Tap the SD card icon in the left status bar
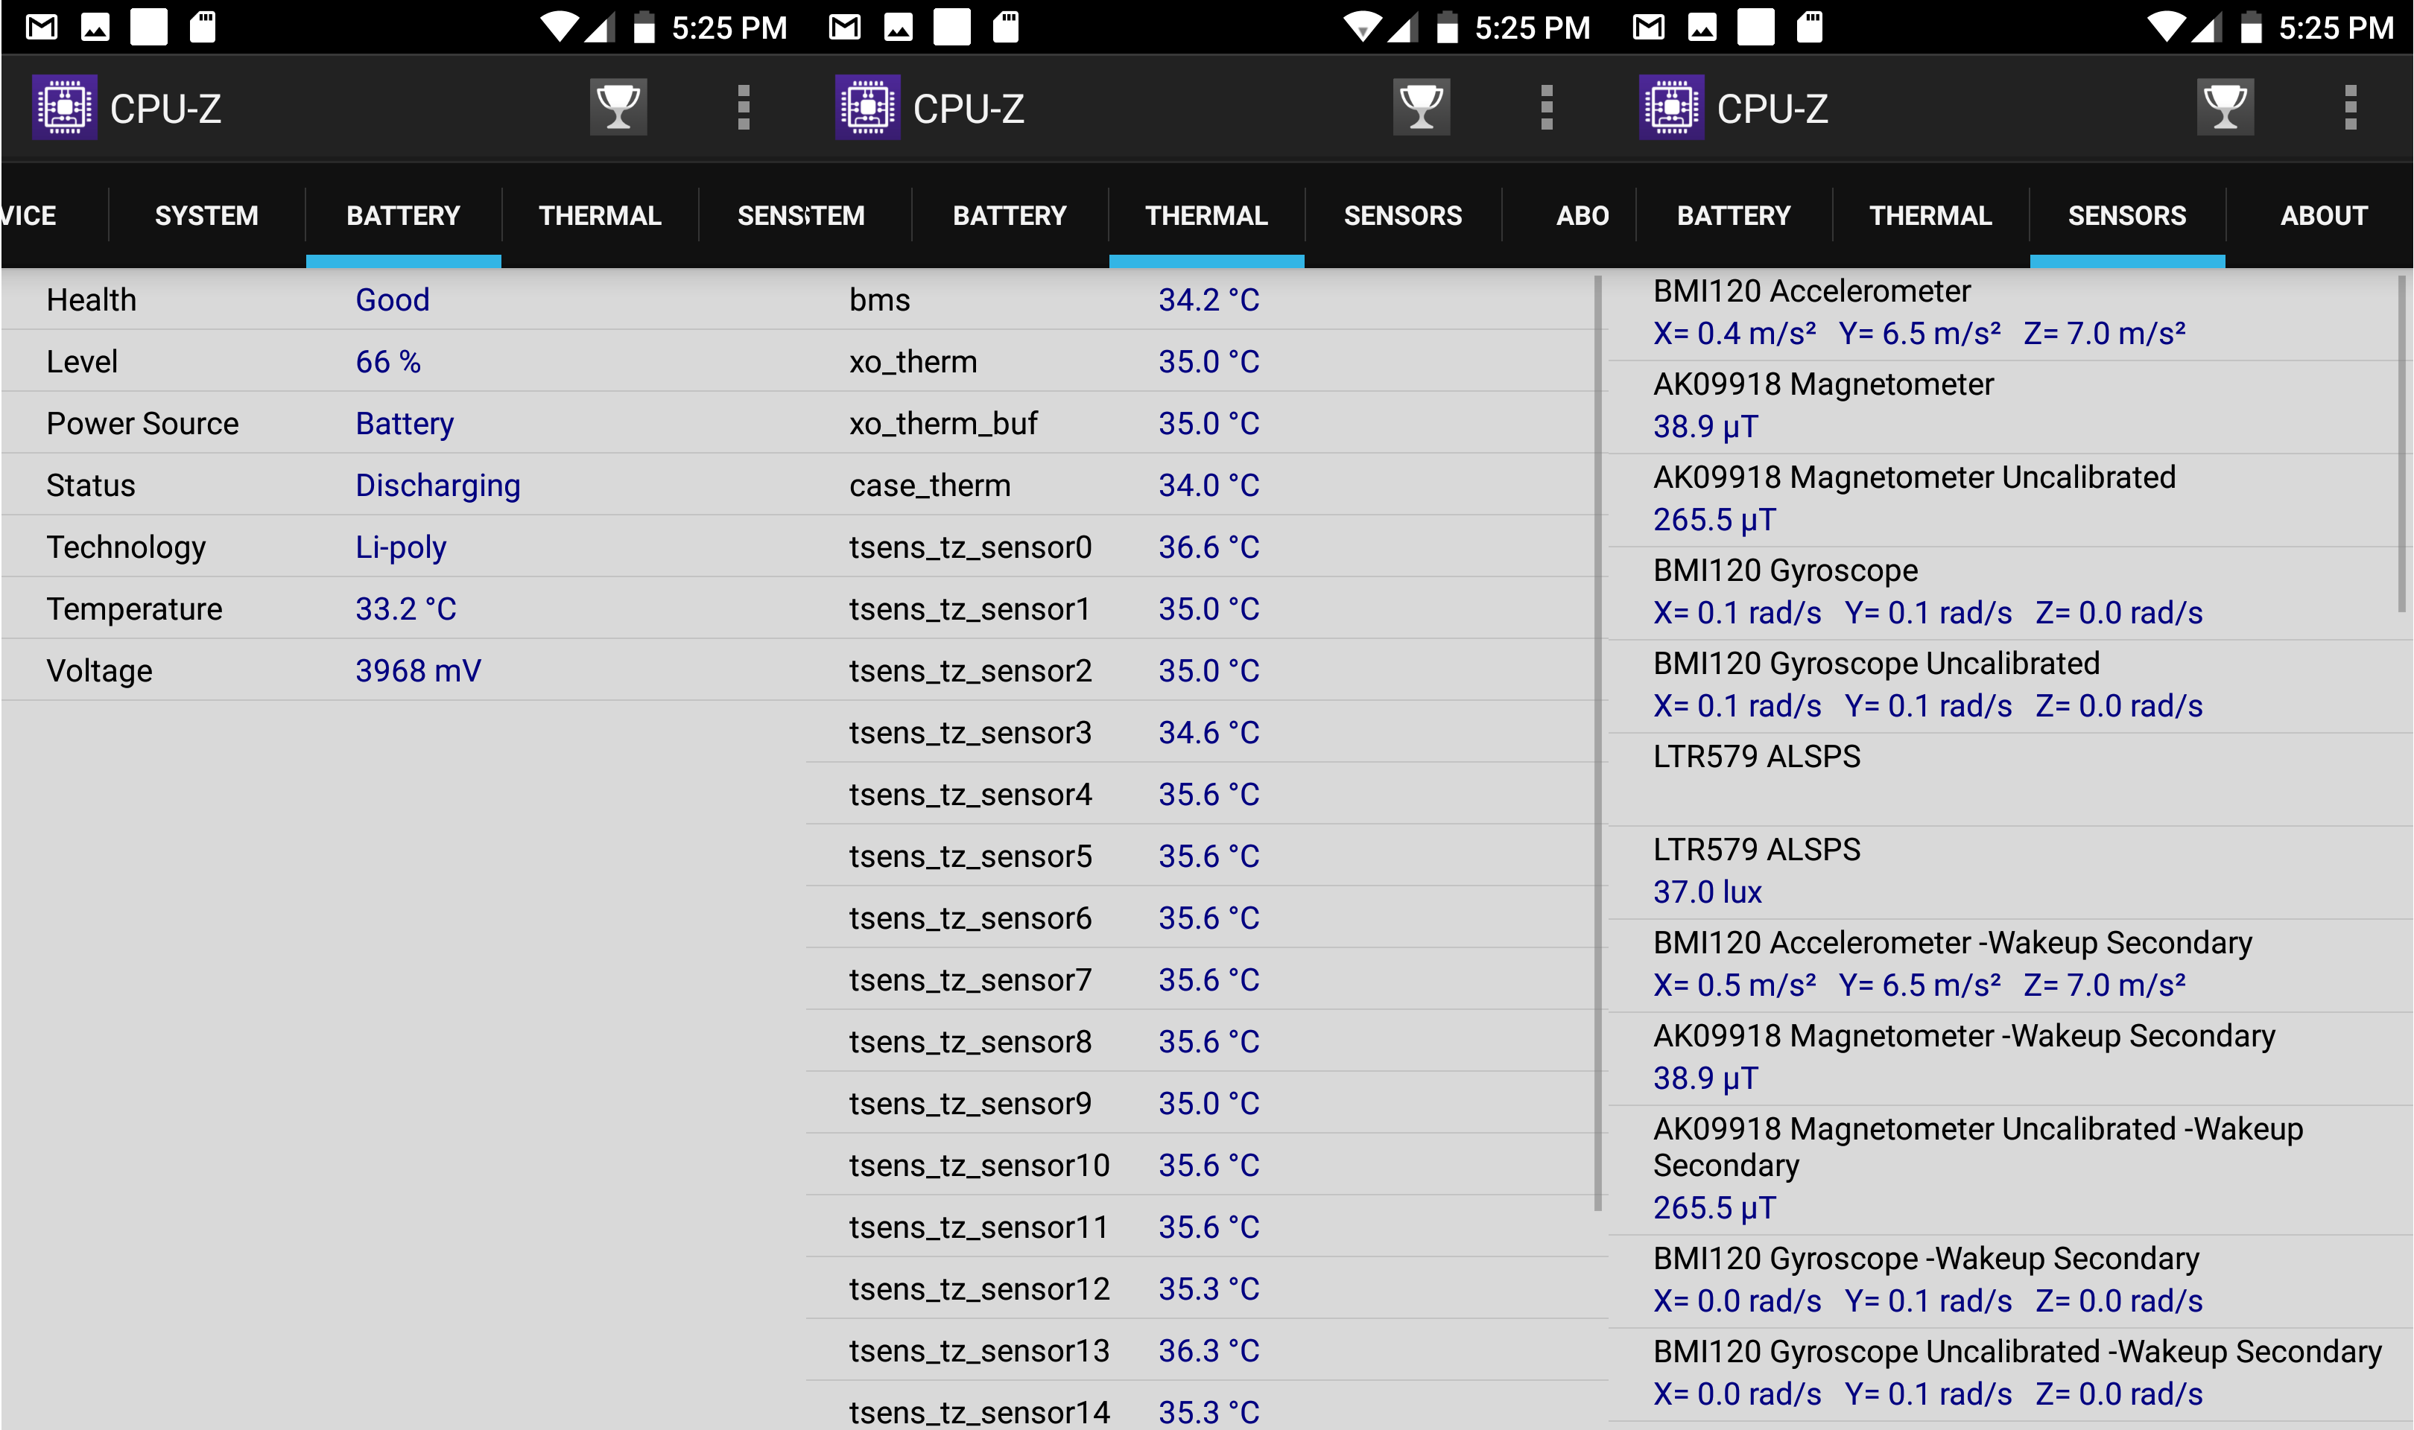The image size is (2414, 1430). pyautogui.click(x=203, y=27)
